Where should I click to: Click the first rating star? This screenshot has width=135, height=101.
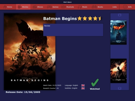click(79, 18)
